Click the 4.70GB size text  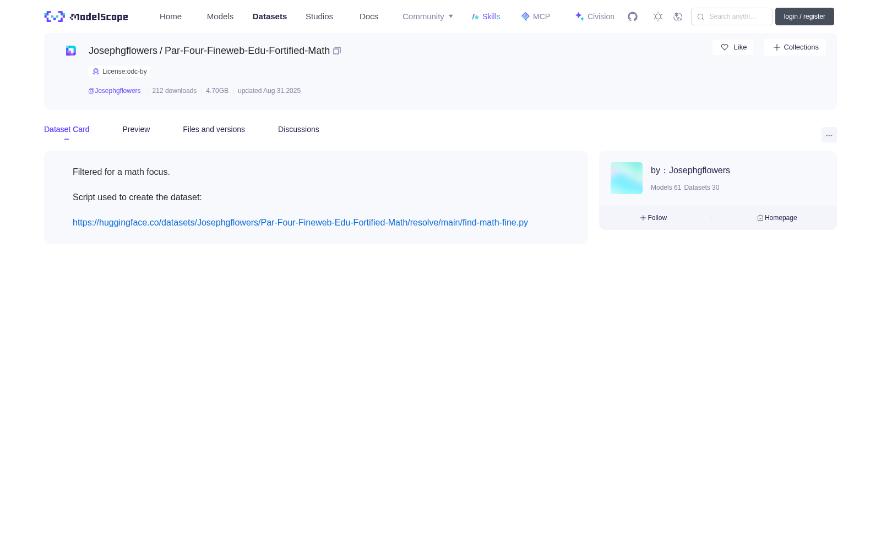(x=217, y=91)
